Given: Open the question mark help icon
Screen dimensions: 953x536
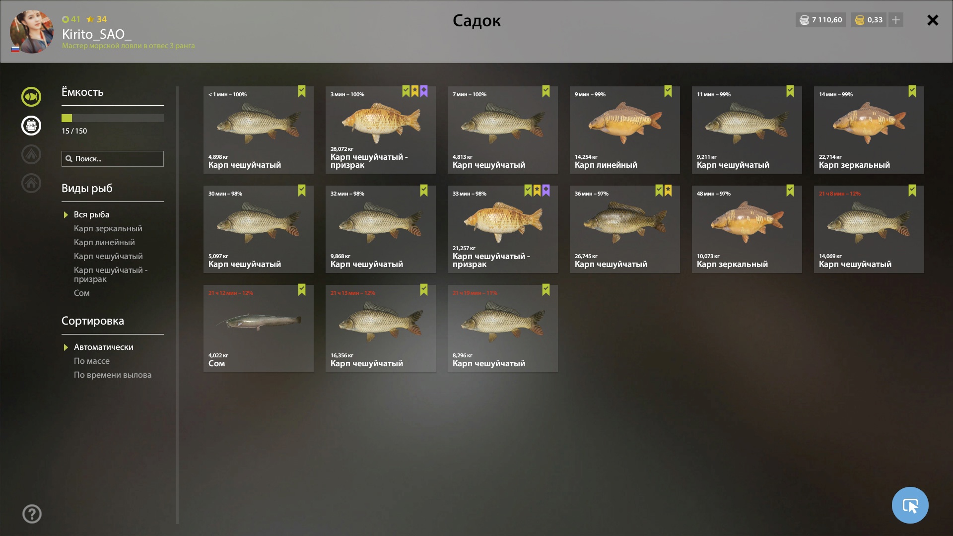Looking at the screenshot, I should click(32, 514).
